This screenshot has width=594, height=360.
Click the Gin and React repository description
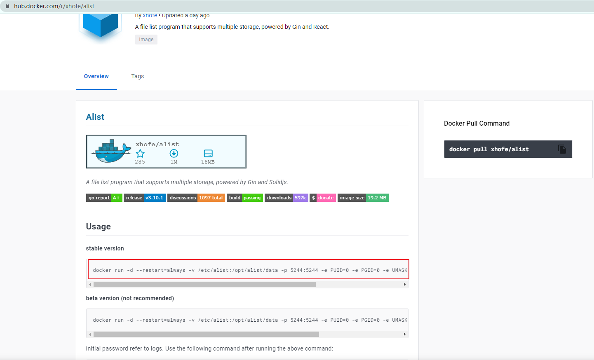click(232, 27)
